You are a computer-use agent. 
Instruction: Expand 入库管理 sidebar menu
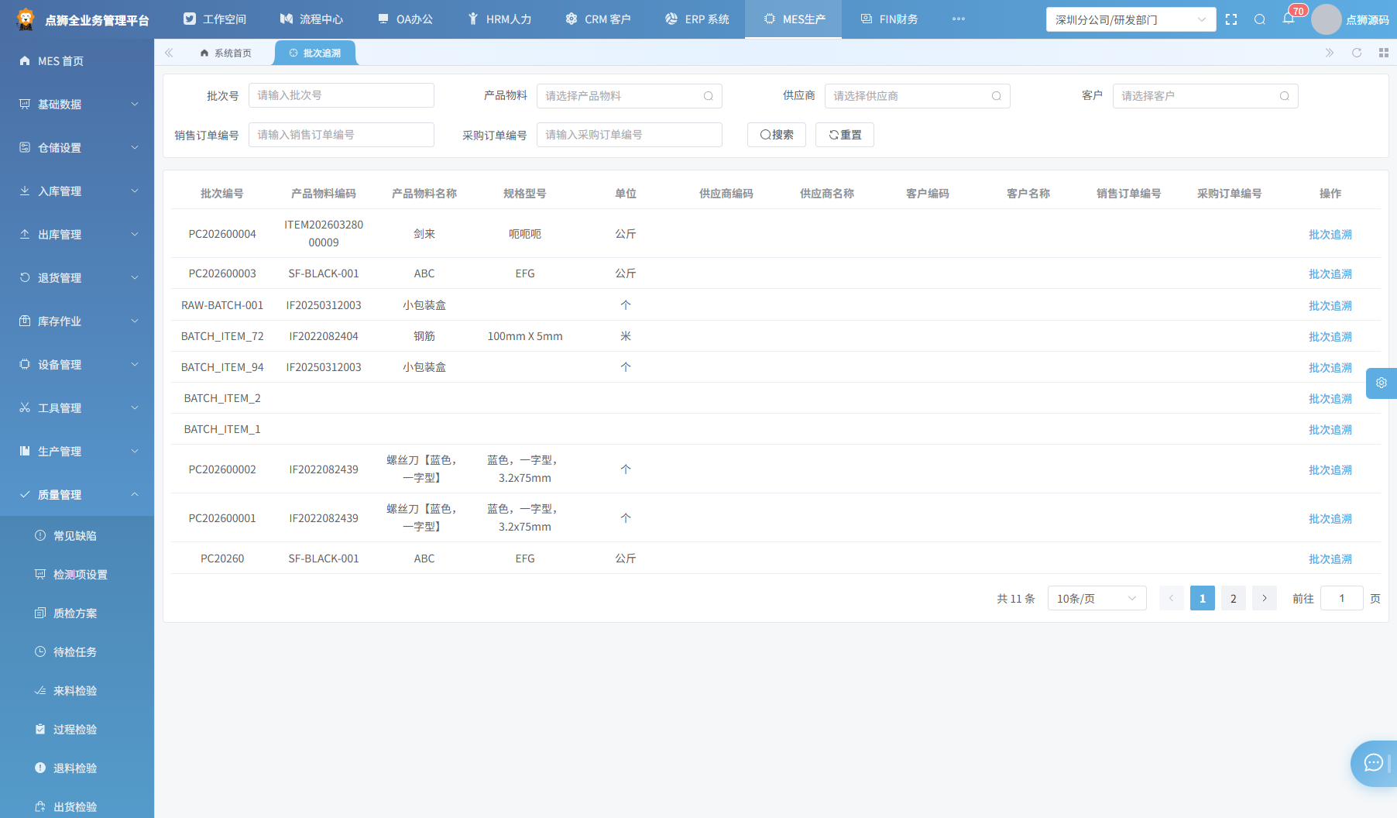77,191
